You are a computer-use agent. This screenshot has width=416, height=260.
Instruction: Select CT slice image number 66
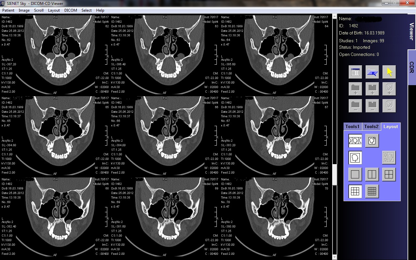point(165,136)
